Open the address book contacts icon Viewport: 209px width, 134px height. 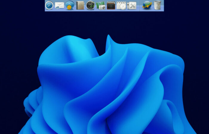point(80,5)
